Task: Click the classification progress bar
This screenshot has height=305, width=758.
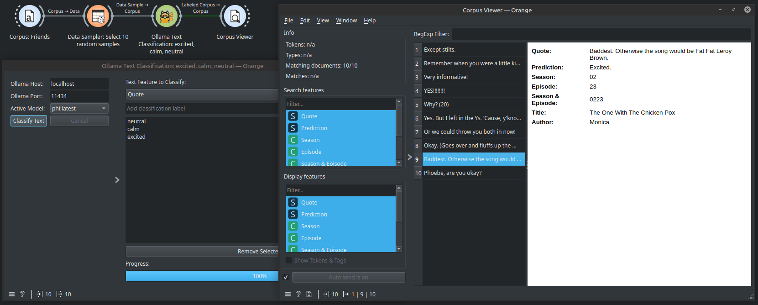Action: click(x=202, y=276)
